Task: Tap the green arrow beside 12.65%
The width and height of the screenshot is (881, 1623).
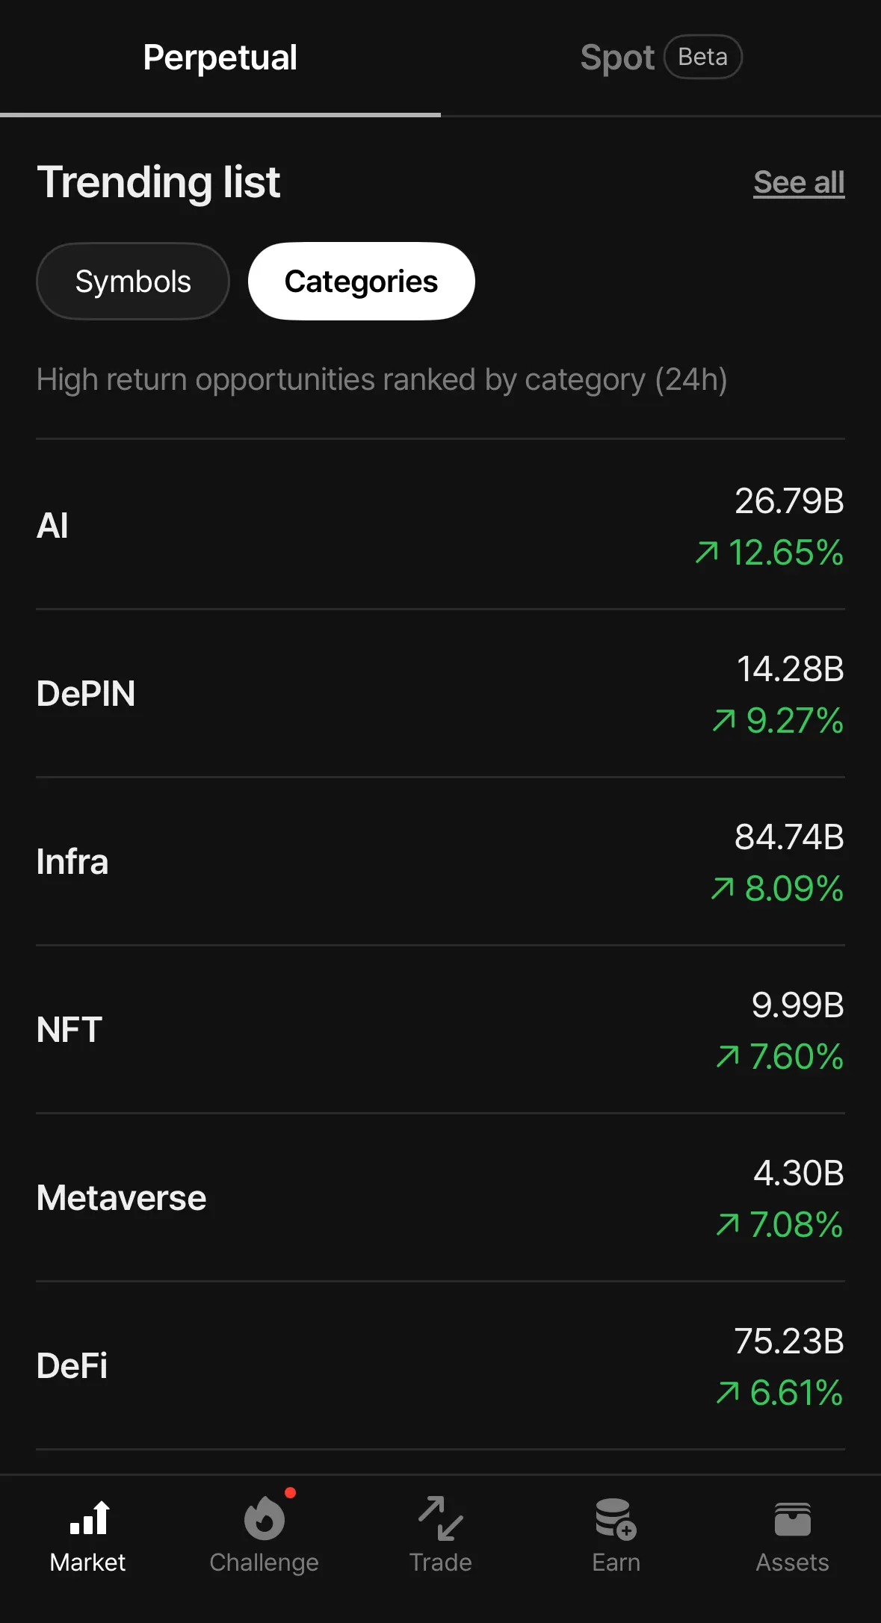Action: [706, 553]
